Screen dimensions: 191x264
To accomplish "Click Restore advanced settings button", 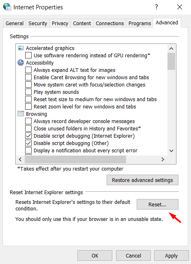I will pyautogui.click(x=142, y=180).
